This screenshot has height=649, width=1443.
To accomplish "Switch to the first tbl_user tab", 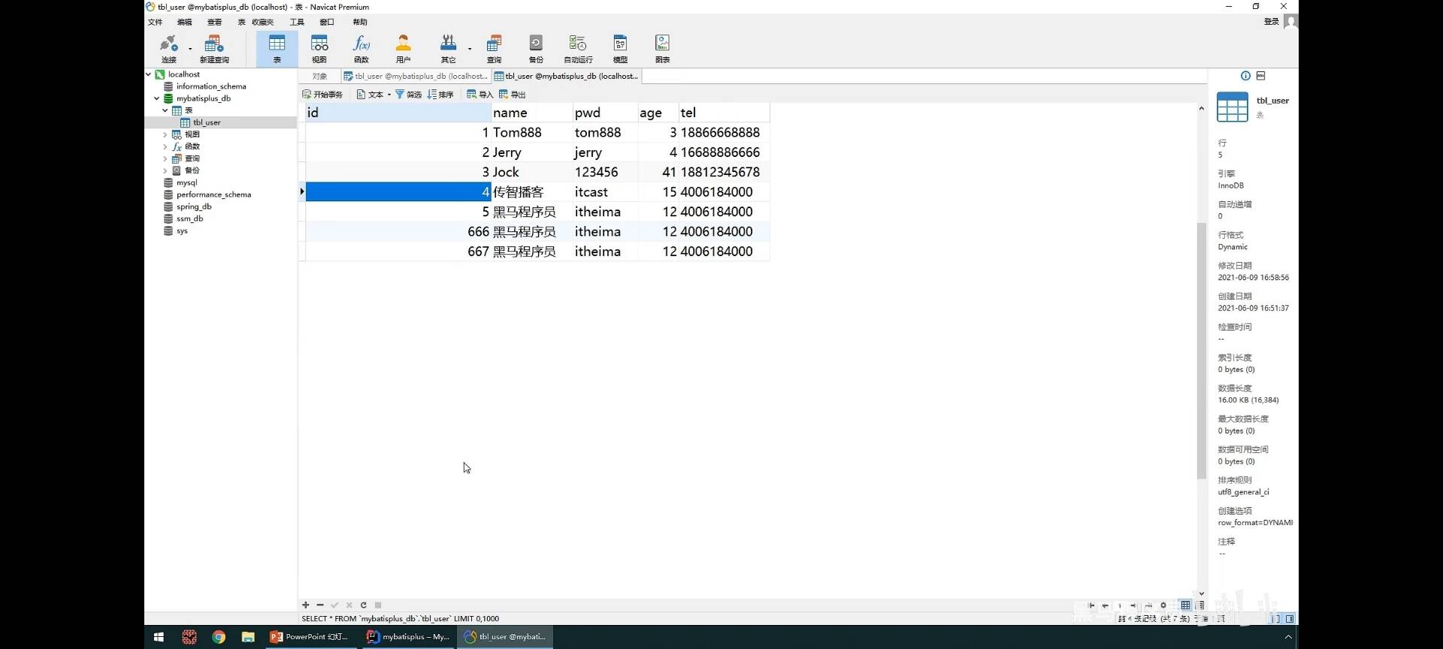I will (416, 76).
